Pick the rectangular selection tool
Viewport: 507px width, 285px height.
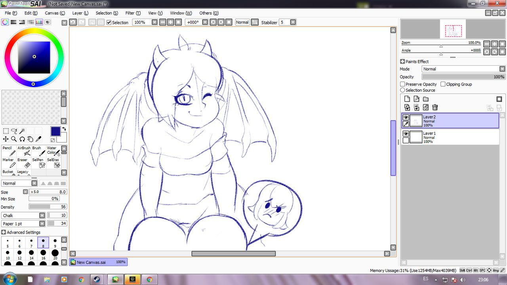6,131
